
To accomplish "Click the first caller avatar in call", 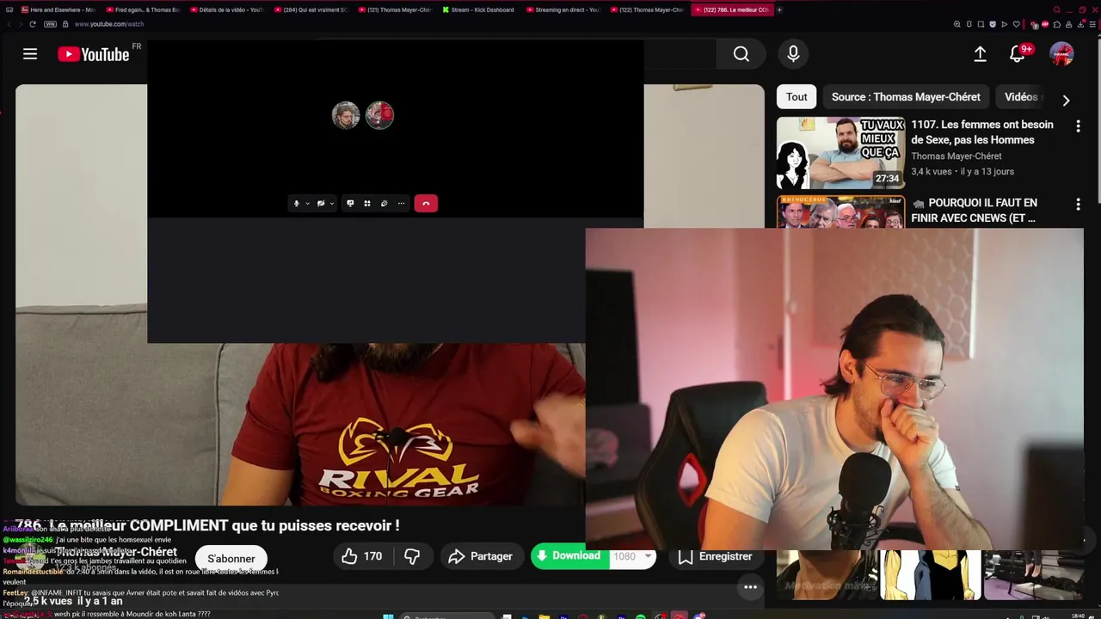I will (x=346, y=115).
